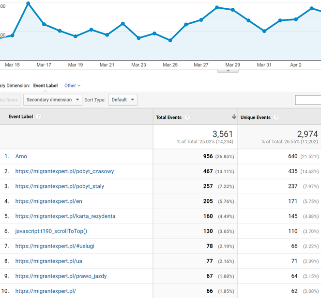Select the Event Label primary dimension
Viewport: 321px width, 298px height.
coord(46,85)
